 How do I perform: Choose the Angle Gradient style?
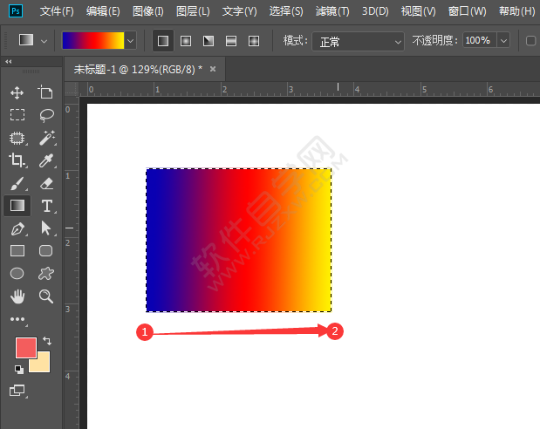tap(208, 41)
